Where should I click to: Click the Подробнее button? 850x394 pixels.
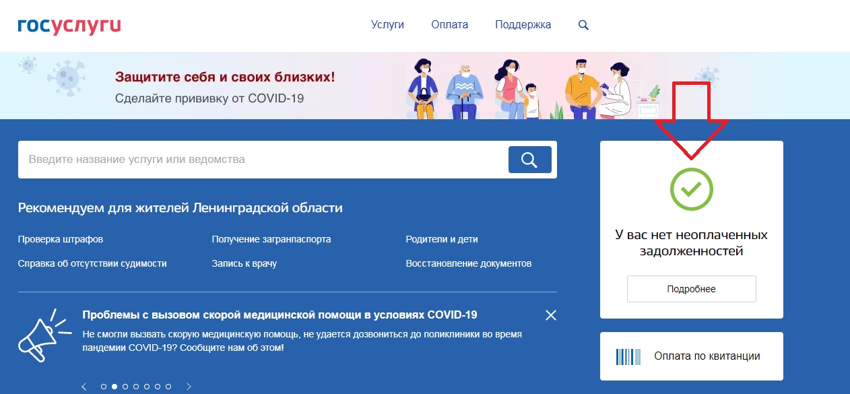691,289
